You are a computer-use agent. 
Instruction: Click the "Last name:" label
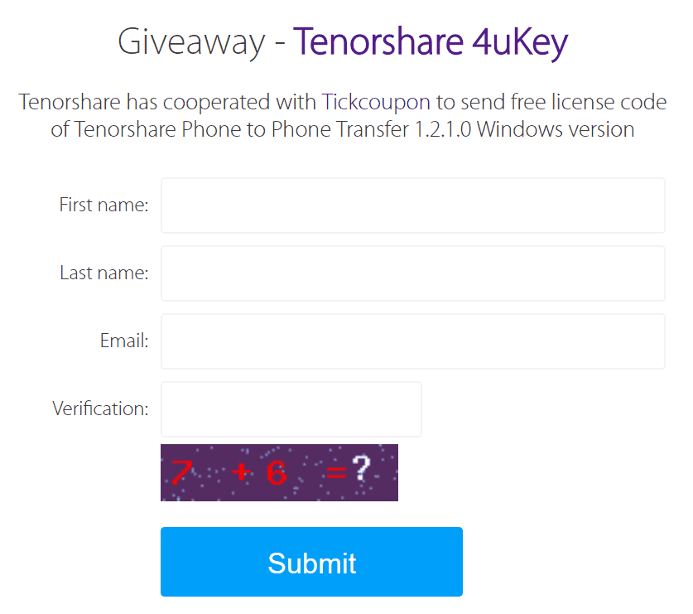(x=103, y=273)
